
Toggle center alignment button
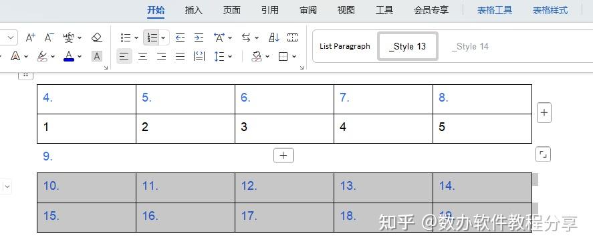[142, 57]
